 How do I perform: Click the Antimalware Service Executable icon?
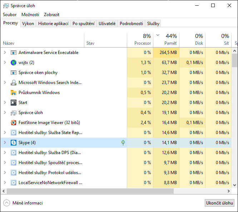(x=14, y=53)
